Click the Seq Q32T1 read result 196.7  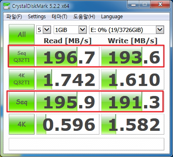click(68, 56)
